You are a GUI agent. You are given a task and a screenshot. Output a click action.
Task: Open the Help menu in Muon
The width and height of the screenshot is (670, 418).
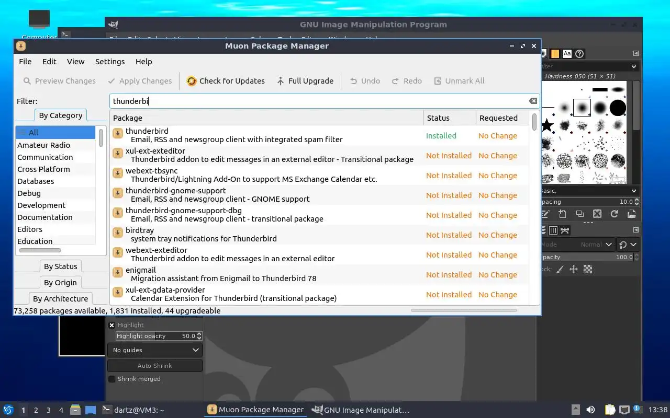click(143, 62)
